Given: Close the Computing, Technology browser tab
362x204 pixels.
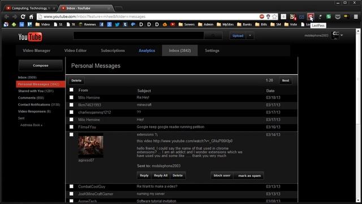Looking at the screenshot, I should (54, 8).
